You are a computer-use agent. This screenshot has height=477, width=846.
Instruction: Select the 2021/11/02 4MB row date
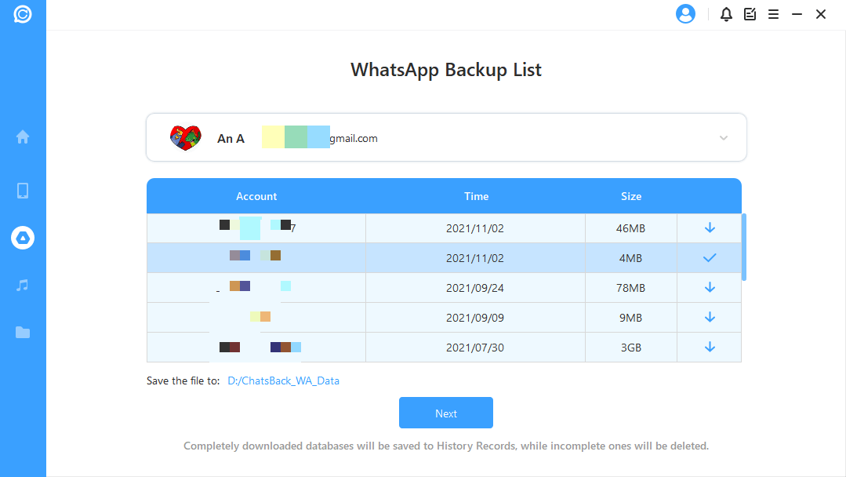click(x=475, y=258)
